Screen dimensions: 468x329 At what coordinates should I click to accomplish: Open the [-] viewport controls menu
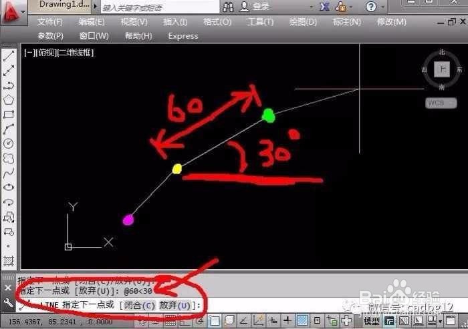[x=30, y=53]
